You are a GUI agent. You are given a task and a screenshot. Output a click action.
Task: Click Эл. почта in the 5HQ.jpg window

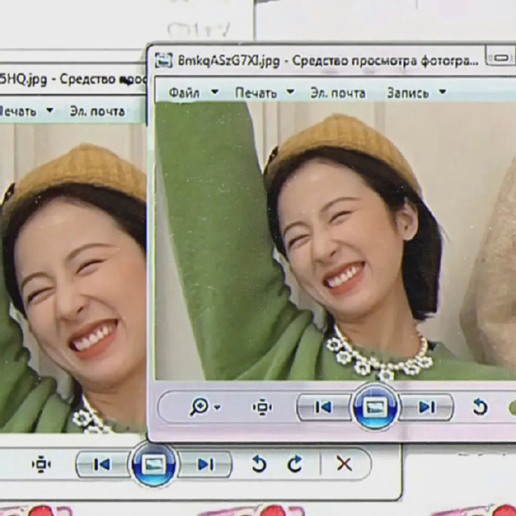[x=97, y=111]
